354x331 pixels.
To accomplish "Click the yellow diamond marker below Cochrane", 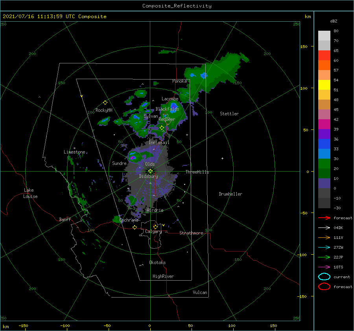I will pos(135,227).
